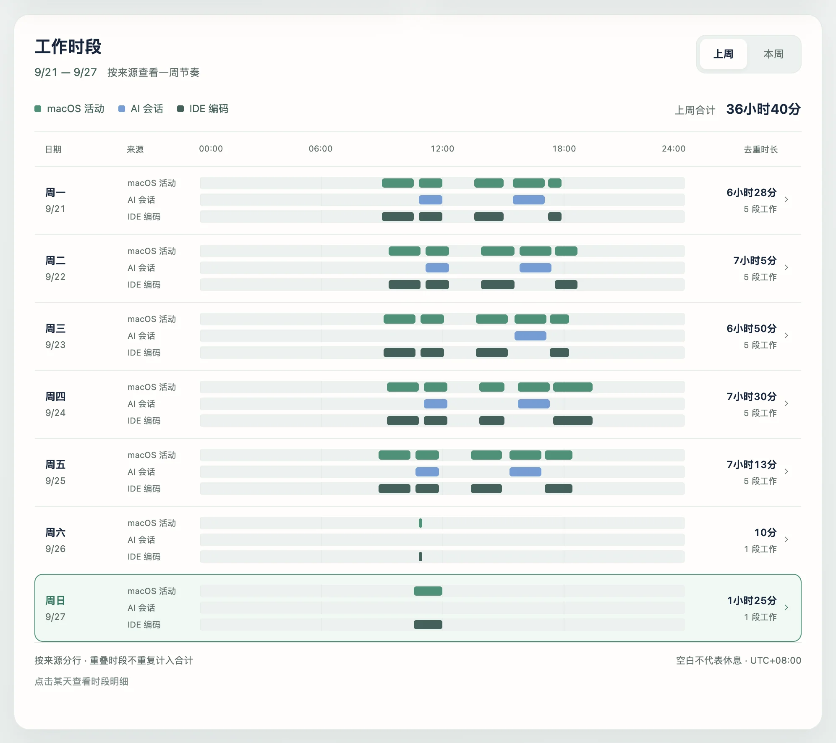Expand 周四 9/24 details chevron
Screen dimensions: 836x743
(x=786, y=403)
